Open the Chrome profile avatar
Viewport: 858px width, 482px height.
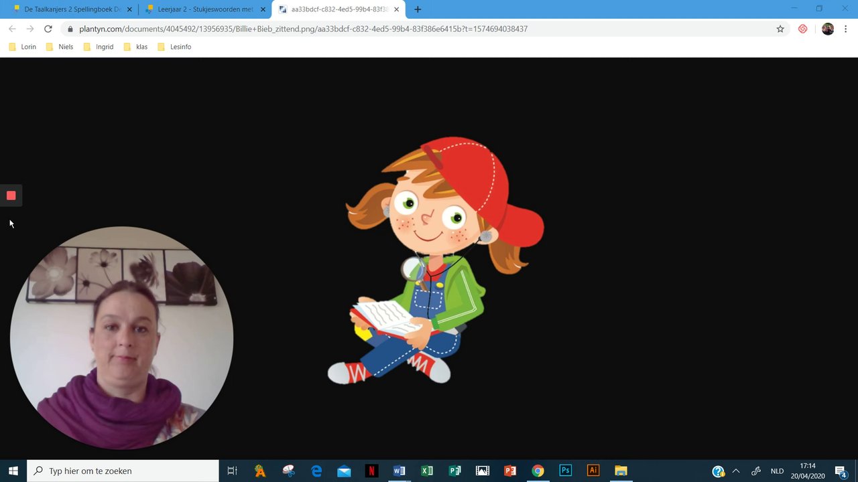(828, 29)
